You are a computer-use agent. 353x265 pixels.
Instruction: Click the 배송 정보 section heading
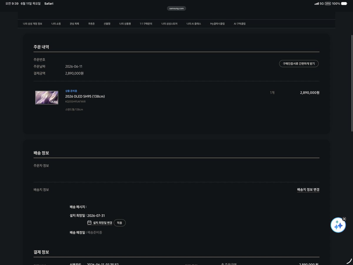click(41, 153)
